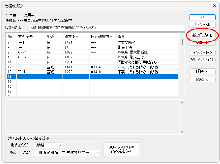Select empty row number 16
Viewport: 220px width, 164px height.
(x=10, y=86)
